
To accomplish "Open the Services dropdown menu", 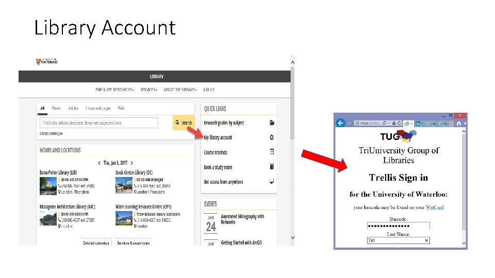I will pos(149,90).
